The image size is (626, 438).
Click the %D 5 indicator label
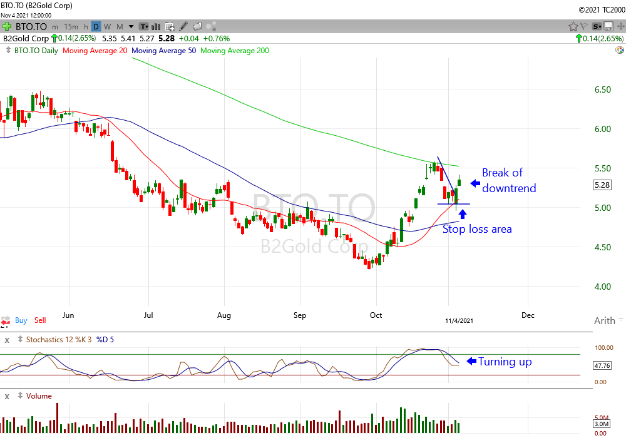[105, 340]
